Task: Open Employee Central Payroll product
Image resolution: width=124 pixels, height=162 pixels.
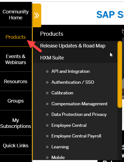Action: pos(76,136)
